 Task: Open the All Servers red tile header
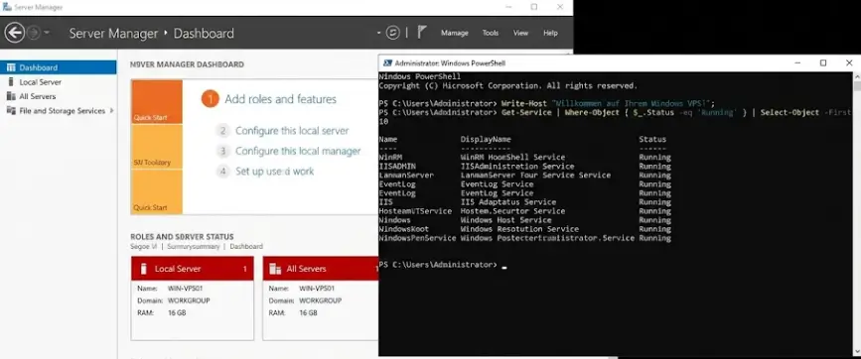[x=321, y=269]
